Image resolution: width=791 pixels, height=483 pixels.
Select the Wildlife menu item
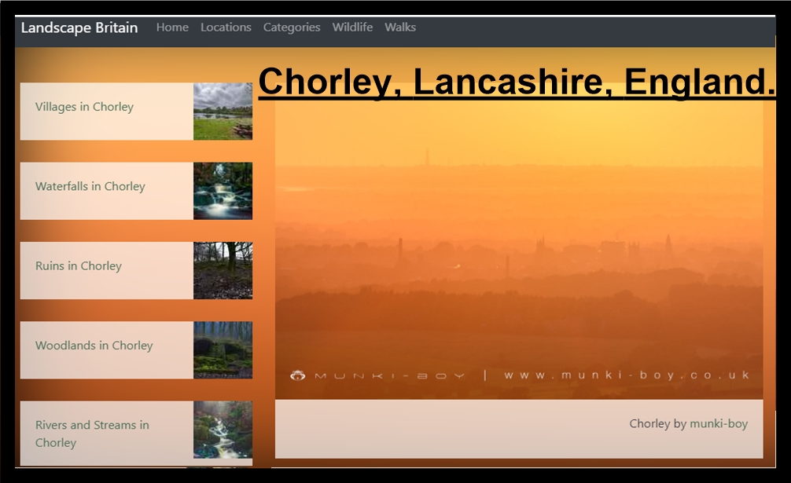coord(352,27)
